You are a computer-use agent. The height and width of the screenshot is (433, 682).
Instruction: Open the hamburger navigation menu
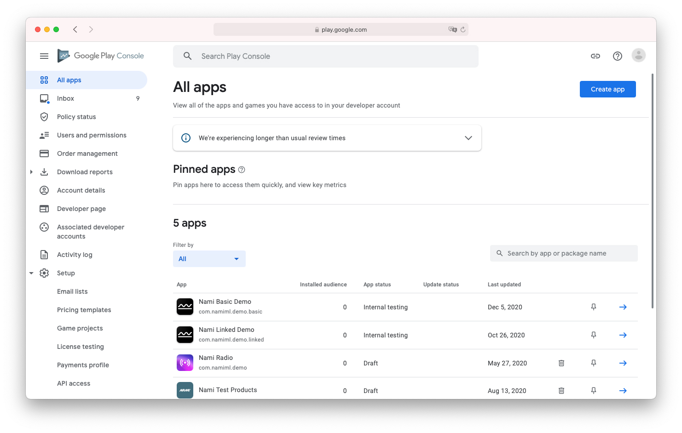click(44, 56)
